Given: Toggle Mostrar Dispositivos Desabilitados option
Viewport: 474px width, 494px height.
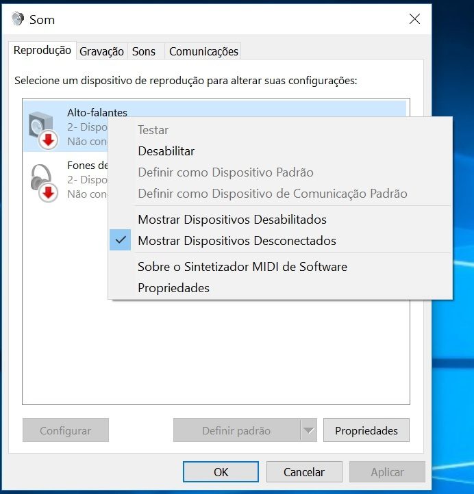Looking at the screenshot, I should (x=280, y=219).
